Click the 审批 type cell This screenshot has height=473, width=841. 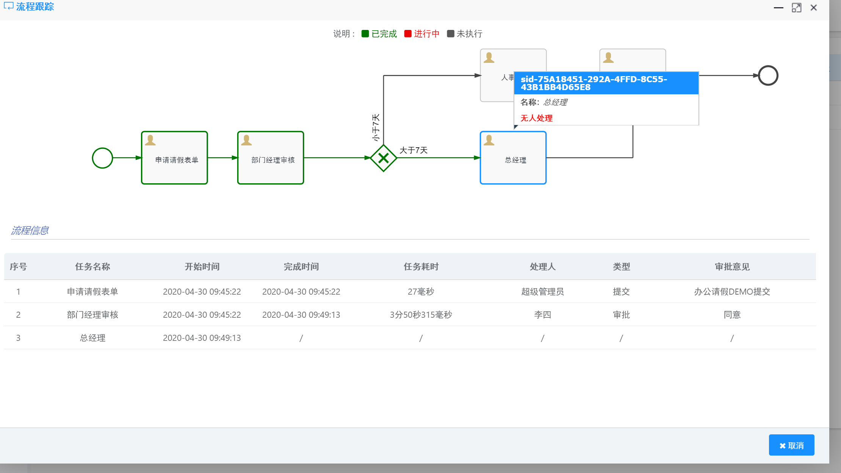tap(622, 315)
